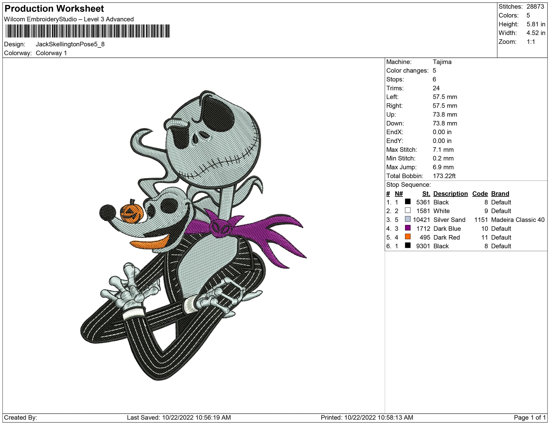This screenshot has width=550, height=423.
Task: Click the barcode under the title
Action: (x=88, y=31)
